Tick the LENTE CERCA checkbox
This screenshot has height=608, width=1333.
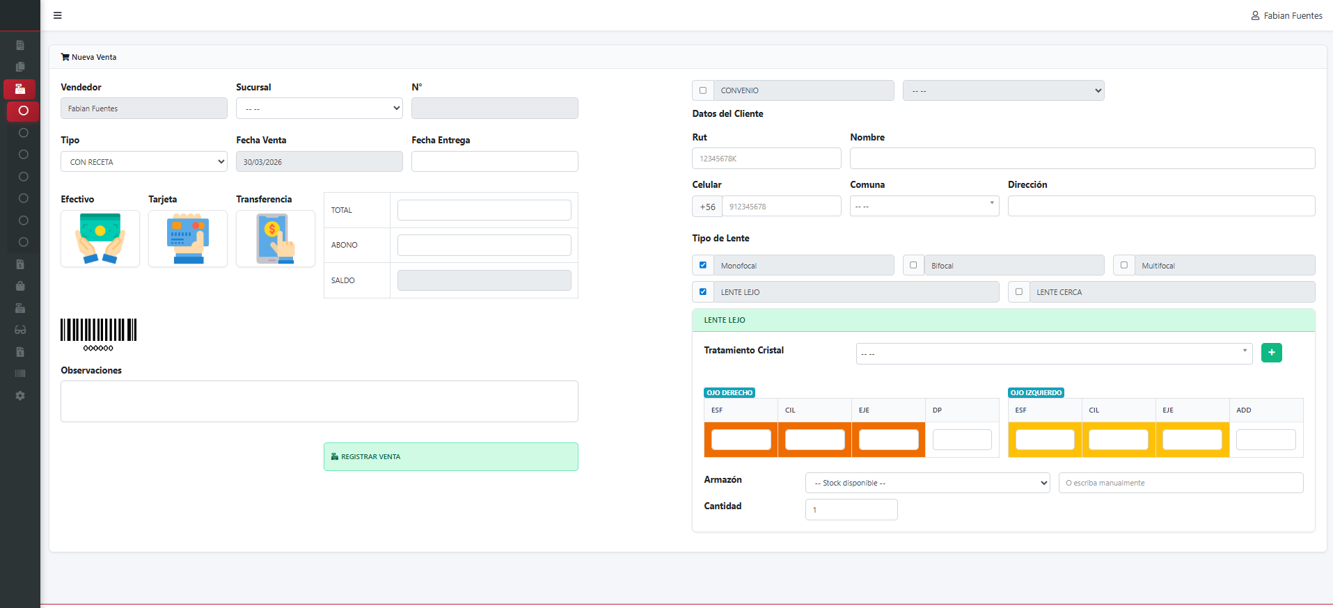(1019, 292)
